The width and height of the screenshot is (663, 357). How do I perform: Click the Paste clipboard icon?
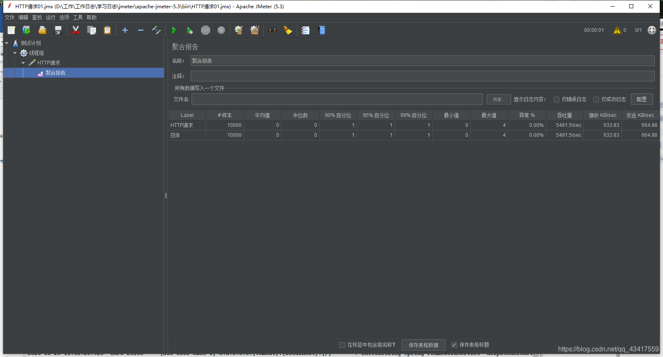tap(107, 30)
